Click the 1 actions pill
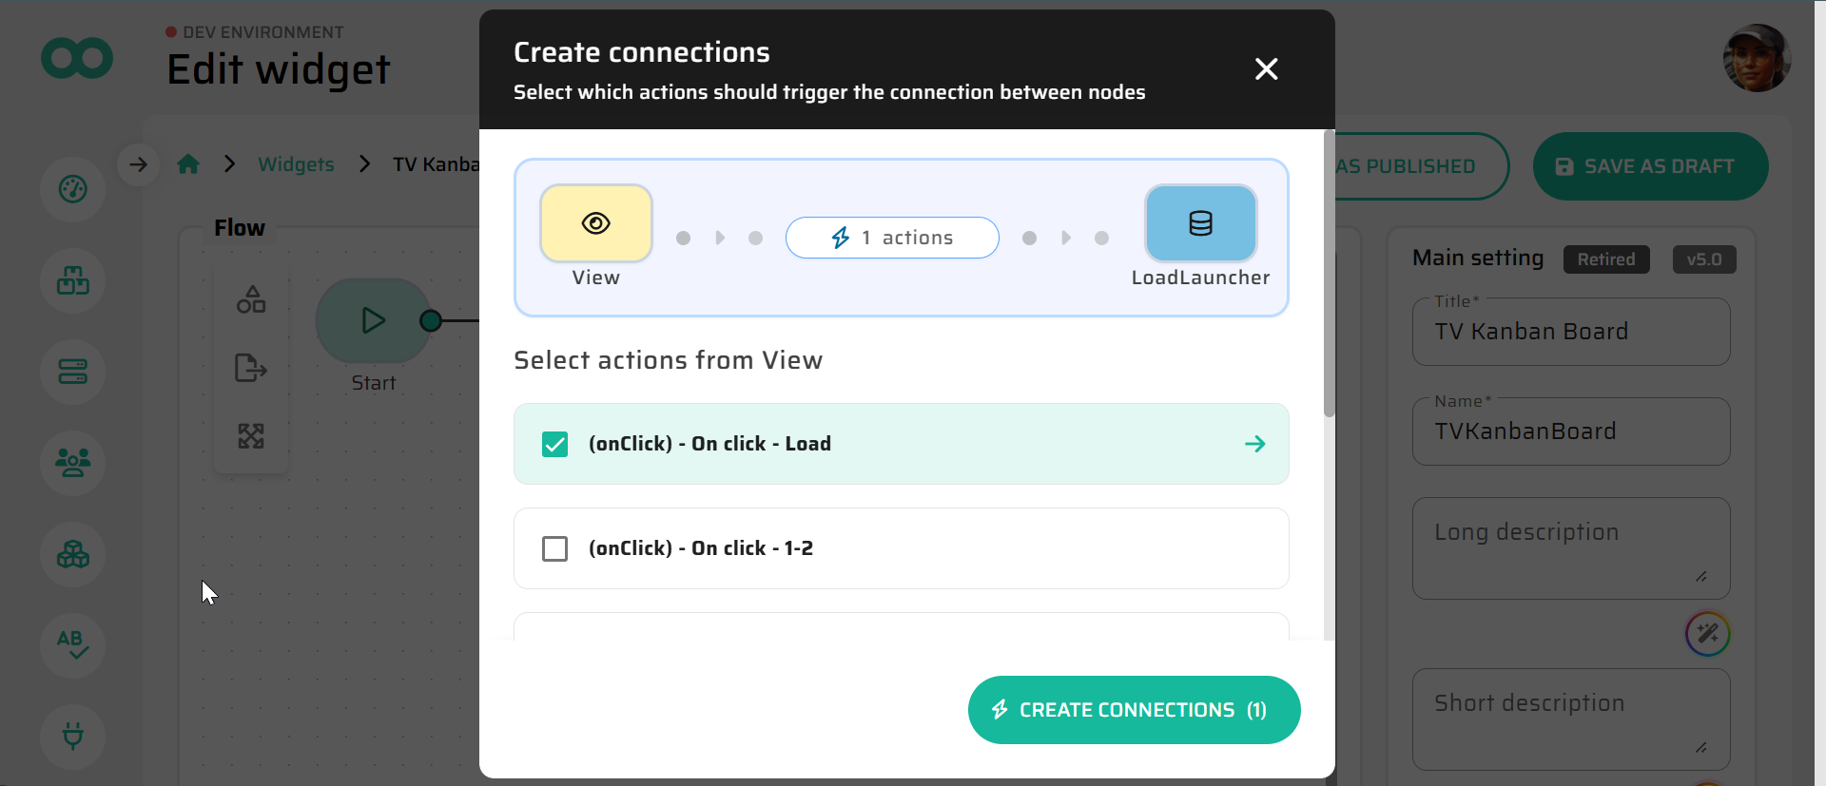Screen dimensions: 1826x786 pyautogui.click(x=891, y=238)
